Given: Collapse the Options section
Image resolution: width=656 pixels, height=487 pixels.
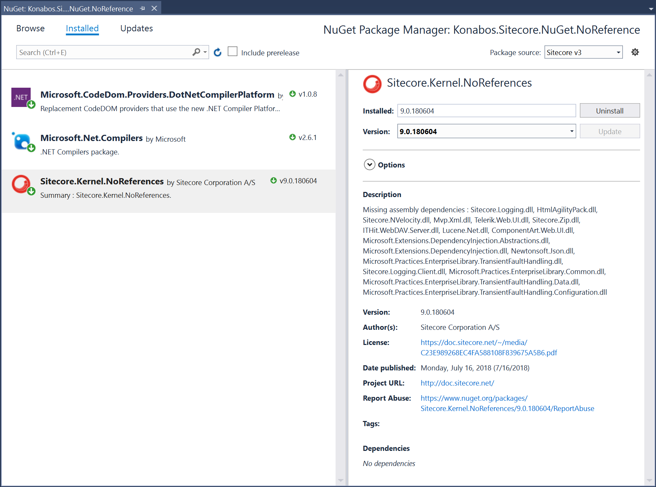Looking at the screenshot, I should click(369, 165).
